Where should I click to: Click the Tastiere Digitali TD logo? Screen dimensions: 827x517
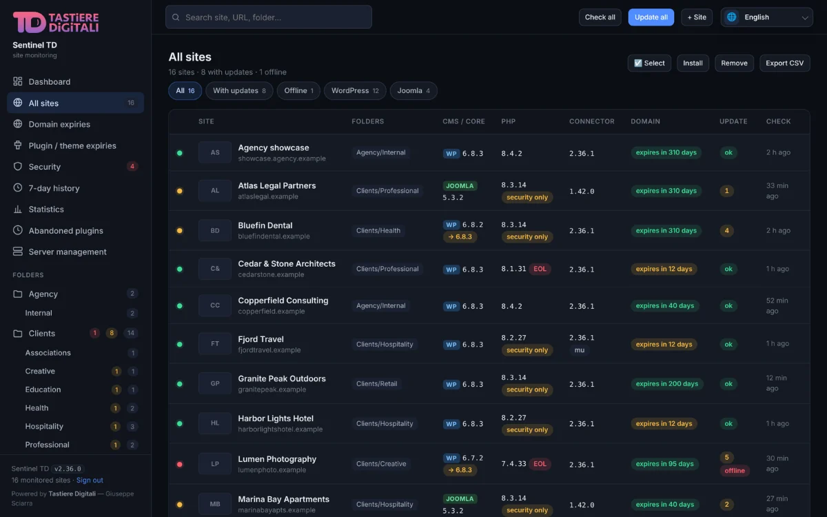(x=56, y=22)
